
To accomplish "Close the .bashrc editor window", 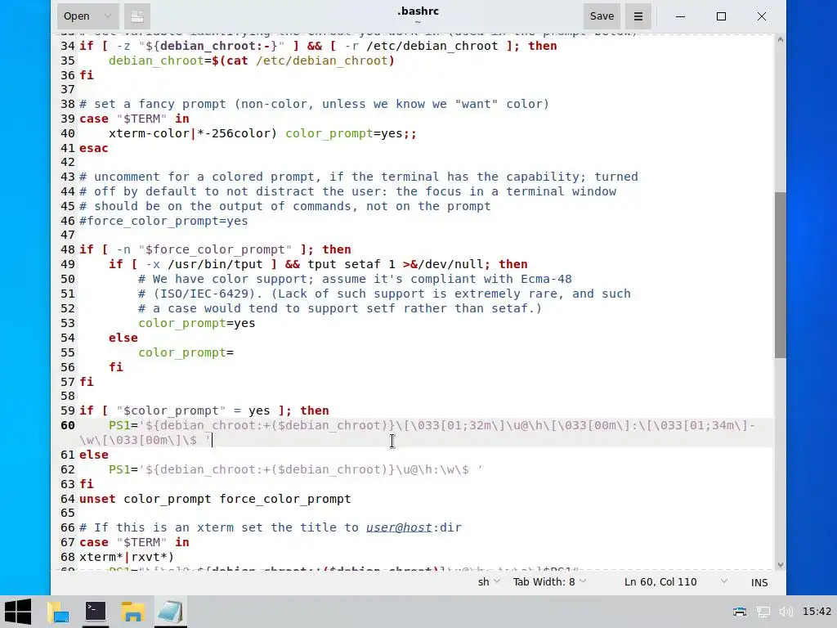I will click(x=762, y=16).
